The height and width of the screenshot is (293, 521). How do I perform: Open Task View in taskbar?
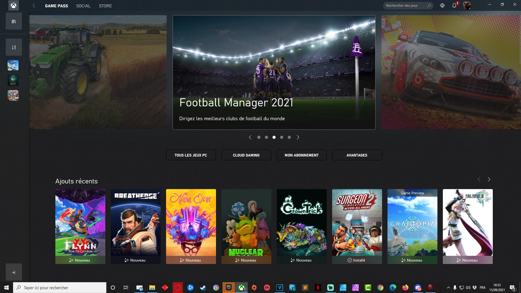tap(126, 288)
